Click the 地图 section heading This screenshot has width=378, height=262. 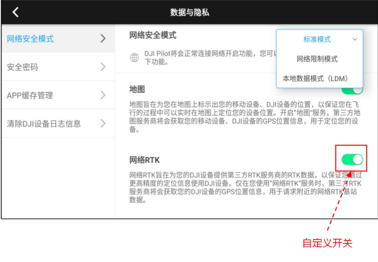137,89
